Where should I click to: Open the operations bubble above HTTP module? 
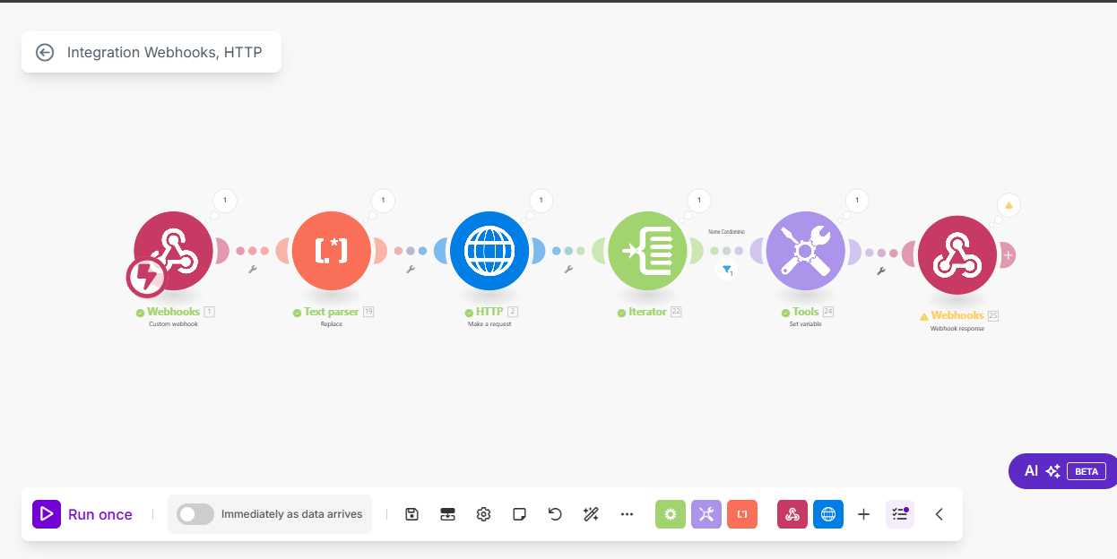pyautogui.click(x=541, y=201)
